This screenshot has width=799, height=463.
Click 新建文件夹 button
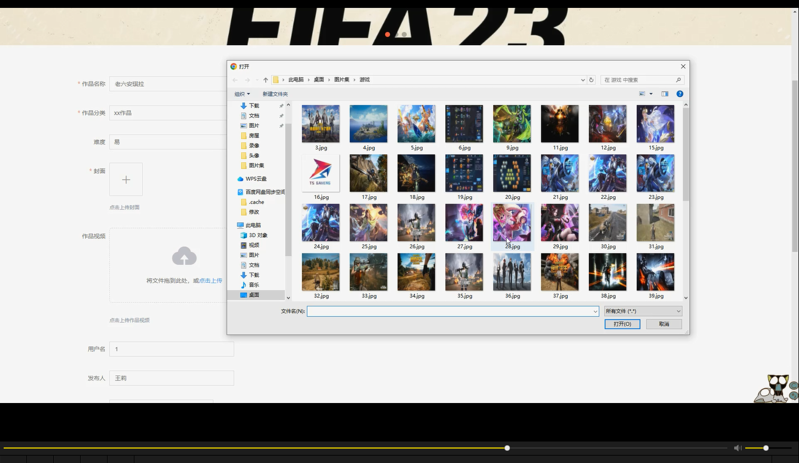point(275,94)
